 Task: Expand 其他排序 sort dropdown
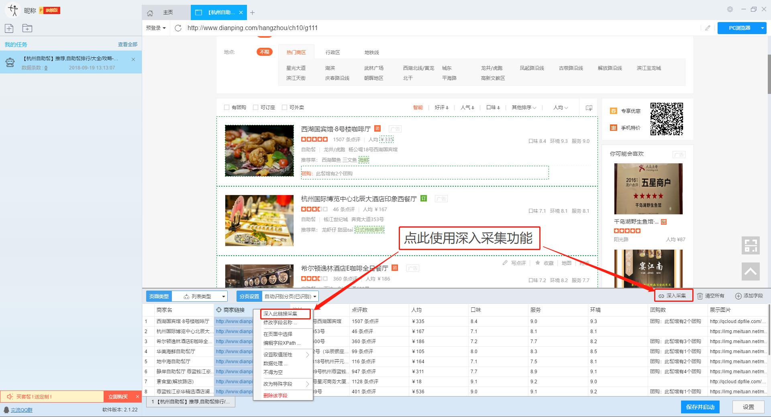click(524, 108)
